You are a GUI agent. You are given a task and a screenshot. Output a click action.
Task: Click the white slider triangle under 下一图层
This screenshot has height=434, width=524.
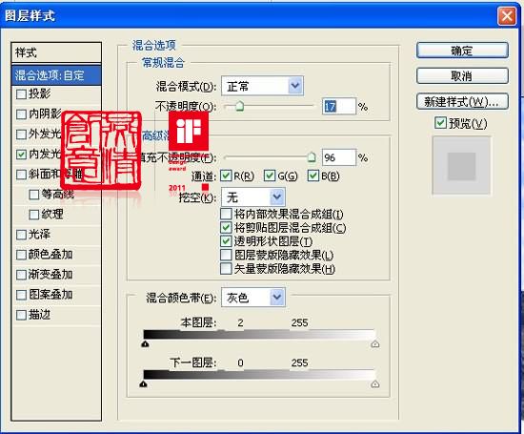(375, 384)
